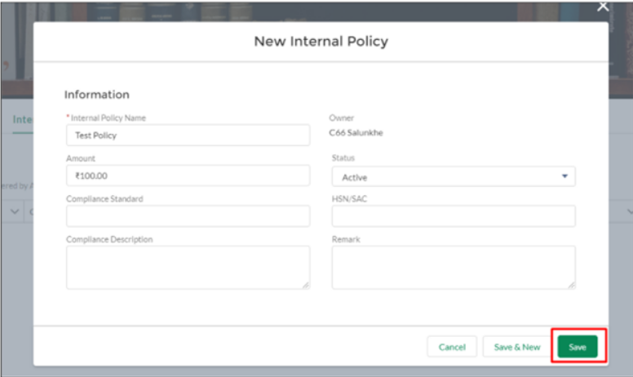Image resolution: width=633 pixels, height=377 pixels.
Task: Open the Status dropdown showing Active
Action: click(x=454, y=177)
